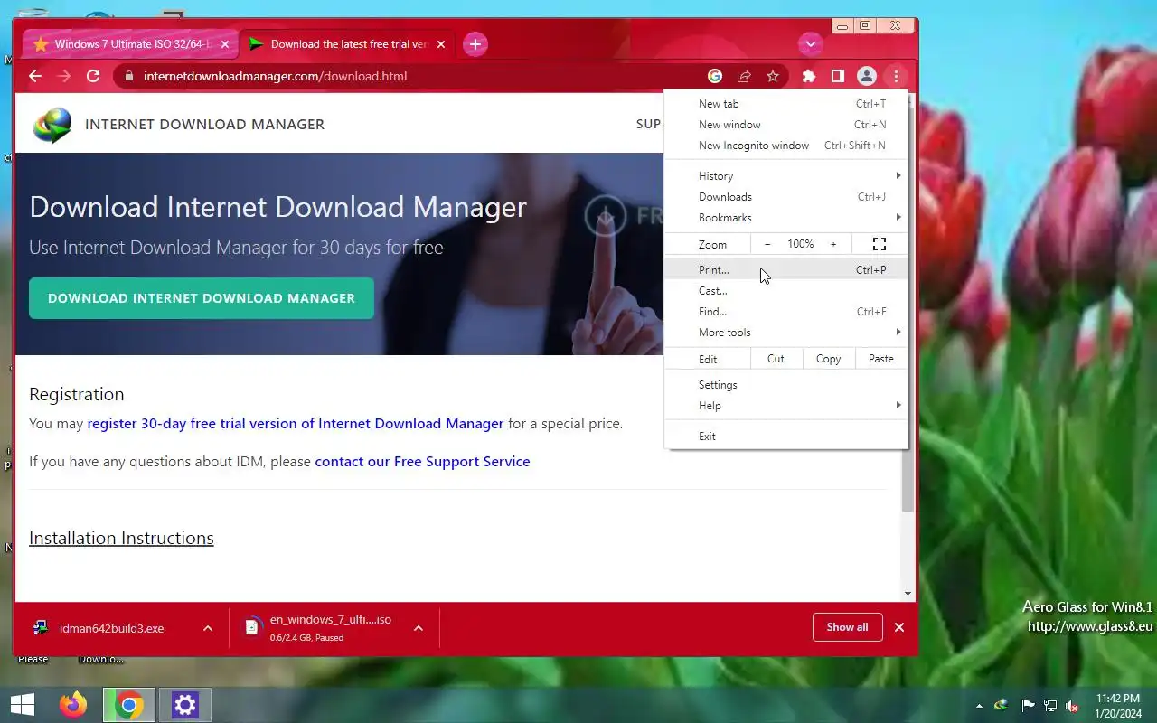Screen dimensions: 1157x723
Task: Click the site lock icon
Action: tap(128, 76)
